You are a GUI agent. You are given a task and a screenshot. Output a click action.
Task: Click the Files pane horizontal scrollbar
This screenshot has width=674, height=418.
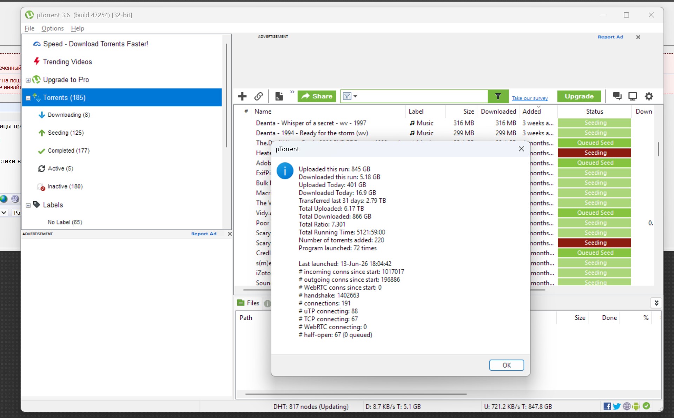point(356,394)
